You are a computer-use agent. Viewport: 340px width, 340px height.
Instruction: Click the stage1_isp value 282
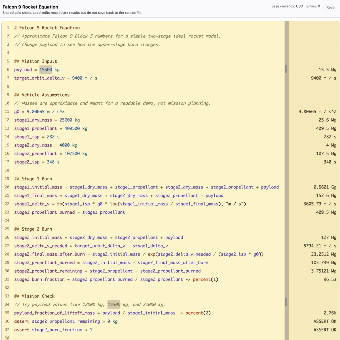51,137
